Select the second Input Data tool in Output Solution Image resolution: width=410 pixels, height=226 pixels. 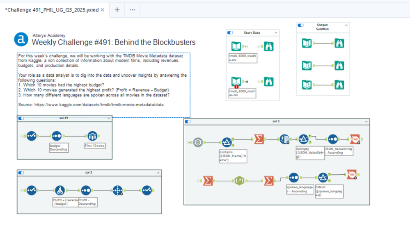tap(307, 65)
